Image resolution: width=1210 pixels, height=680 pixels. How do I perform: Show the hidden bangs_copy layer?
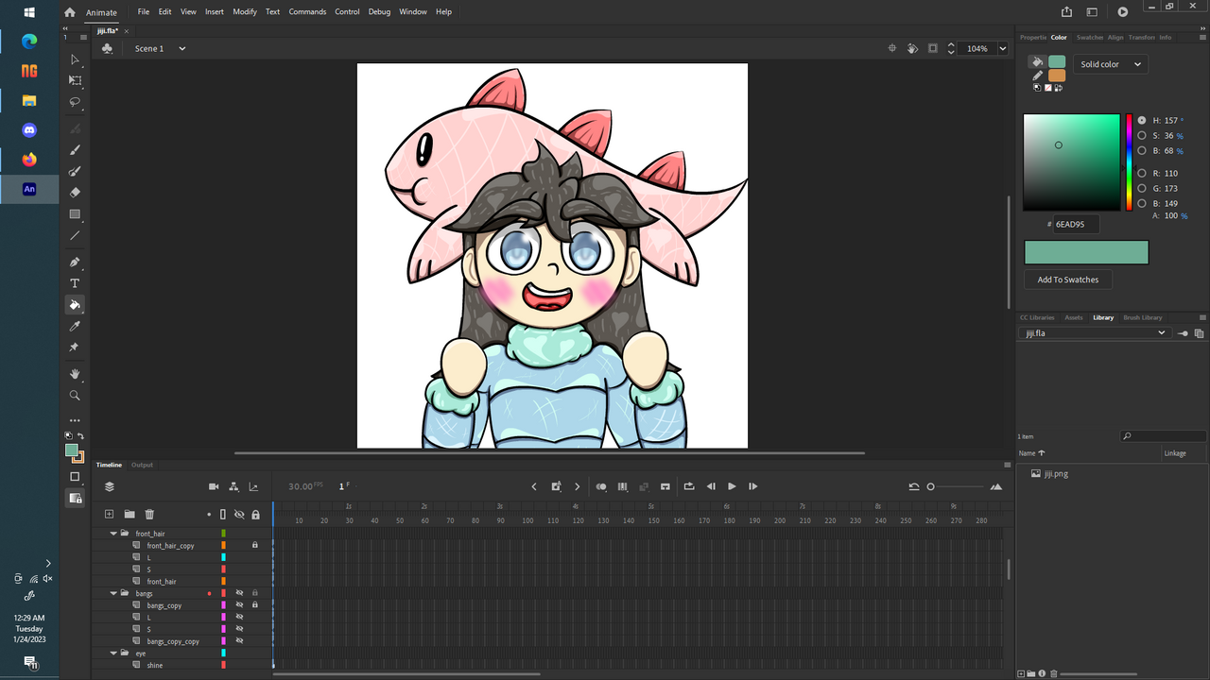tap(239, 605)
